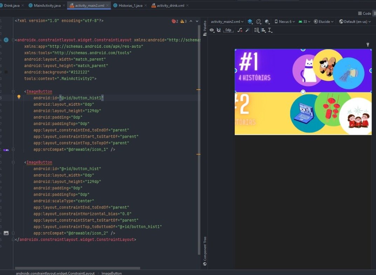The width and height of the screenshot is (376, 275).
Task: Click the #212122 background color gutter swatch
Action: pyautogui.click(x=6, y=72)
